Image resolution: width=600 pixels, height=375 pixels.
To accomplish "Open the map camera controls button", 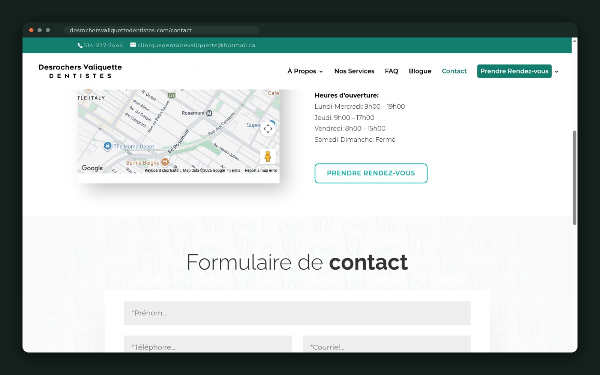I will tap(268, 129).
